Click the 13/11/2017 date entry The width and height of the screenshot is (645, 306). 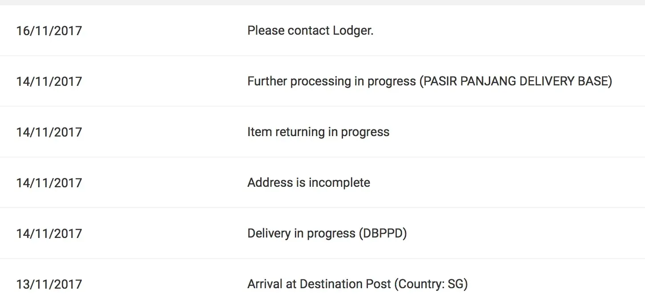pyautogui.click(x=49, y=284)
